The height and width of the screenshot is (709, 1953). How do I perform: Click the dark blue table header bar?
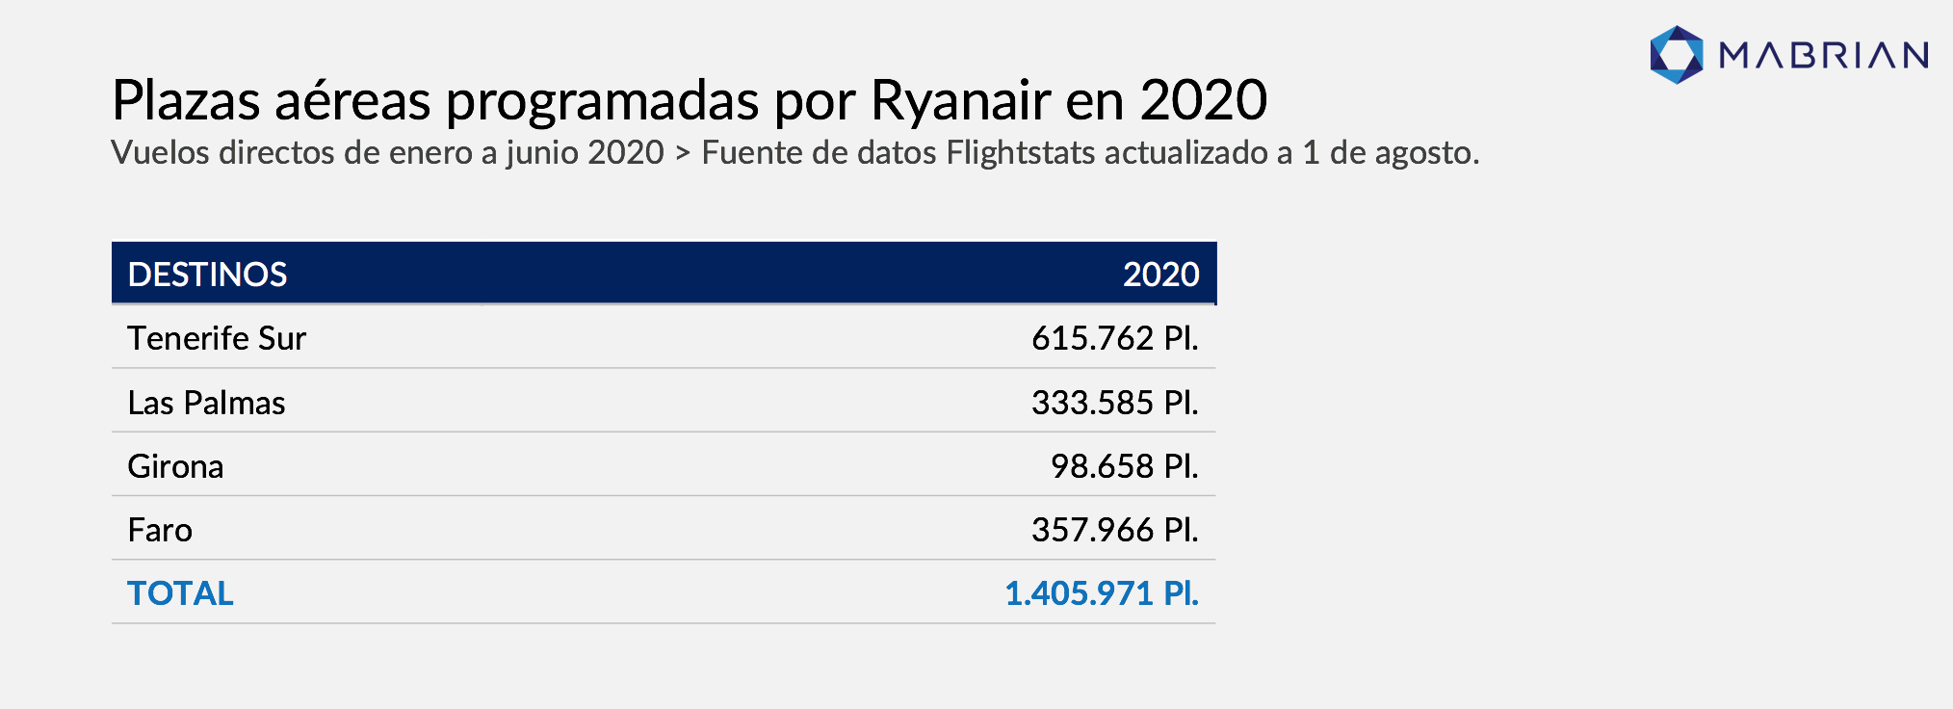(664, 274)
